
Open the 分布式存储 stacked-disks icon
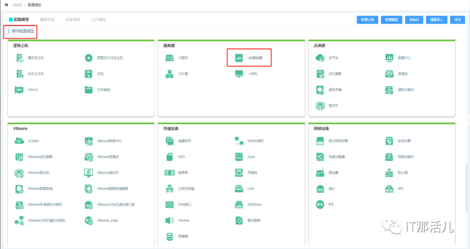click(x=170, y=188)
